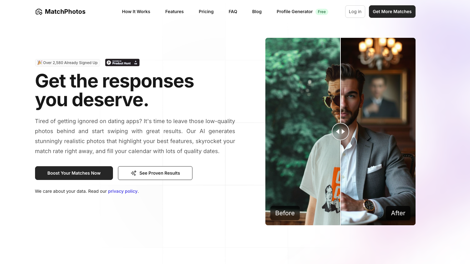Open the privacy policy link
470x264 pixels.
coord(123,191)
